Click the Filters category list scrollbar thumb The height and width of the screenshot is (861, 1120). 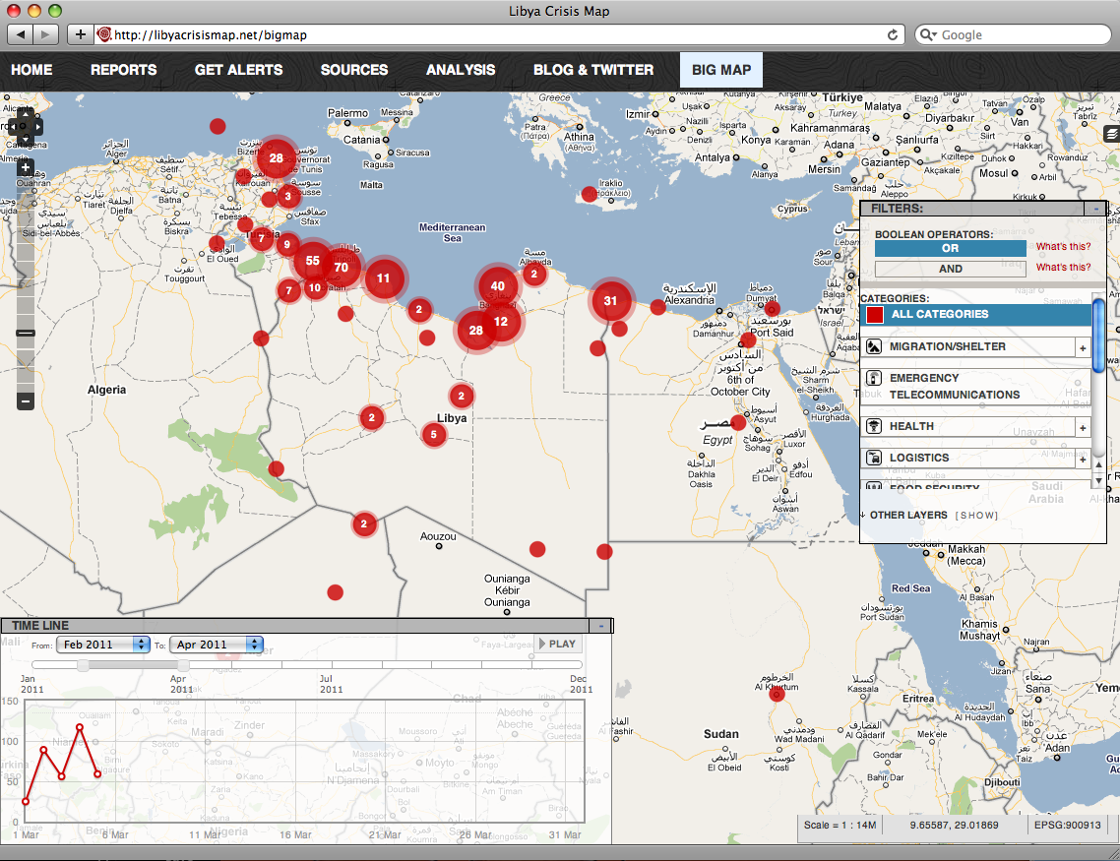(1098, 335)
